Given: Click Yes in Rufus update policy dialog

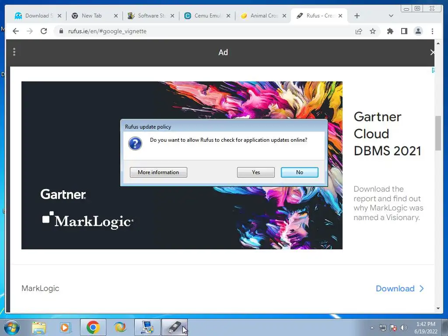Looking at the screenshot, I should pos(255,172).
